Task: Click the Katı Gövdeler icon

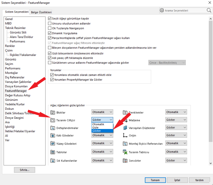Action: click(52, 136)
